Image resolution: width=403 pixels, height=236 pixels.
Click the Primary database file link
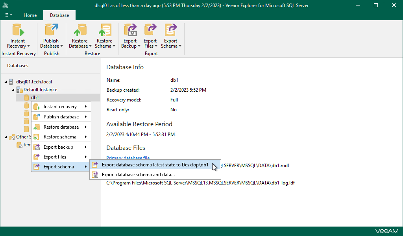coord(128,158)
